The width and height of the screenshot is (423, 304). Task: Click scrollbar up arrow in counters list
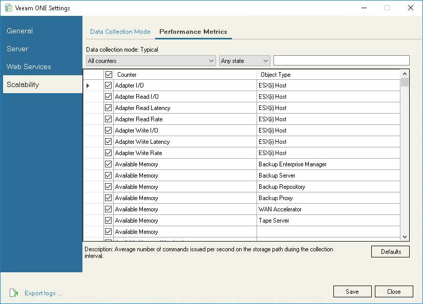pos(405,74)
